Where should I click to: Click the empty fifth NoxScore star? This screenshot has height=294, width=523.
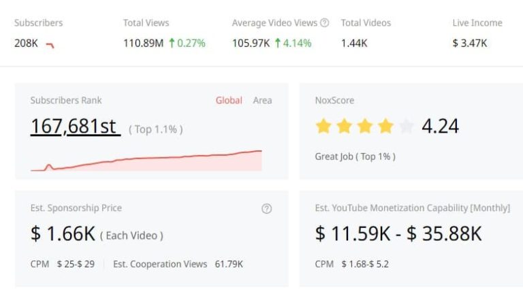click(406, 126)
